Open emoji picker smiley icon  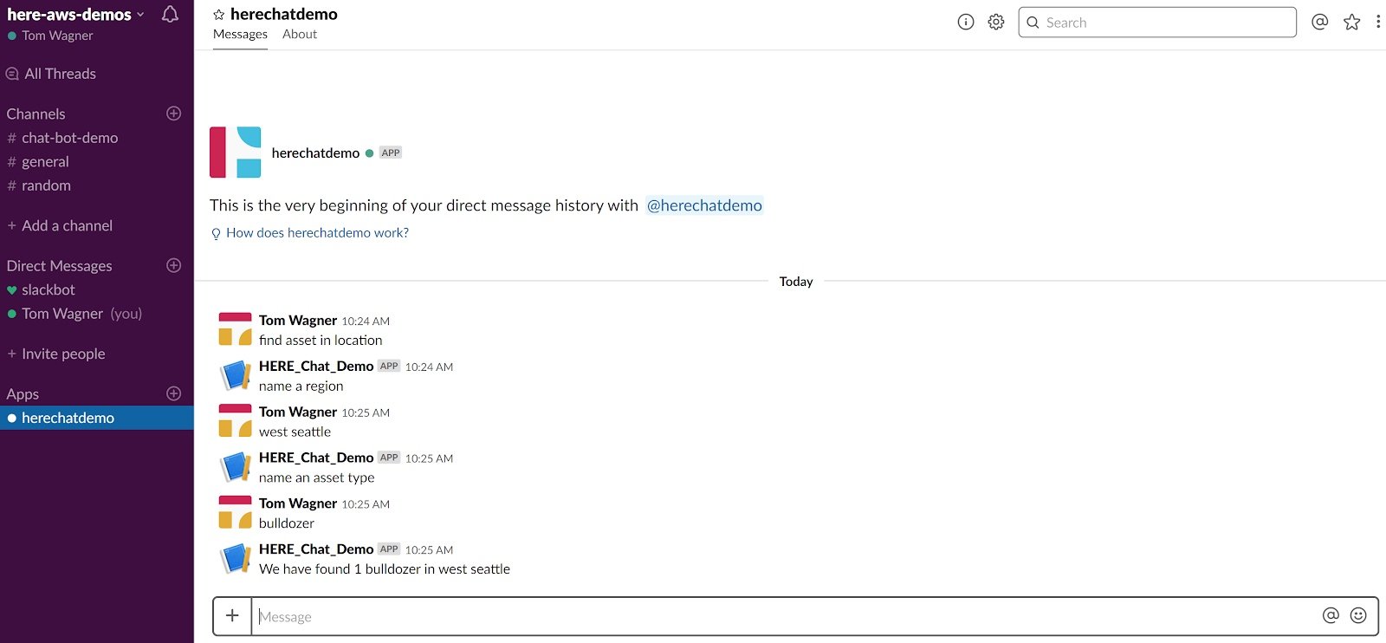coord(1358,615)
